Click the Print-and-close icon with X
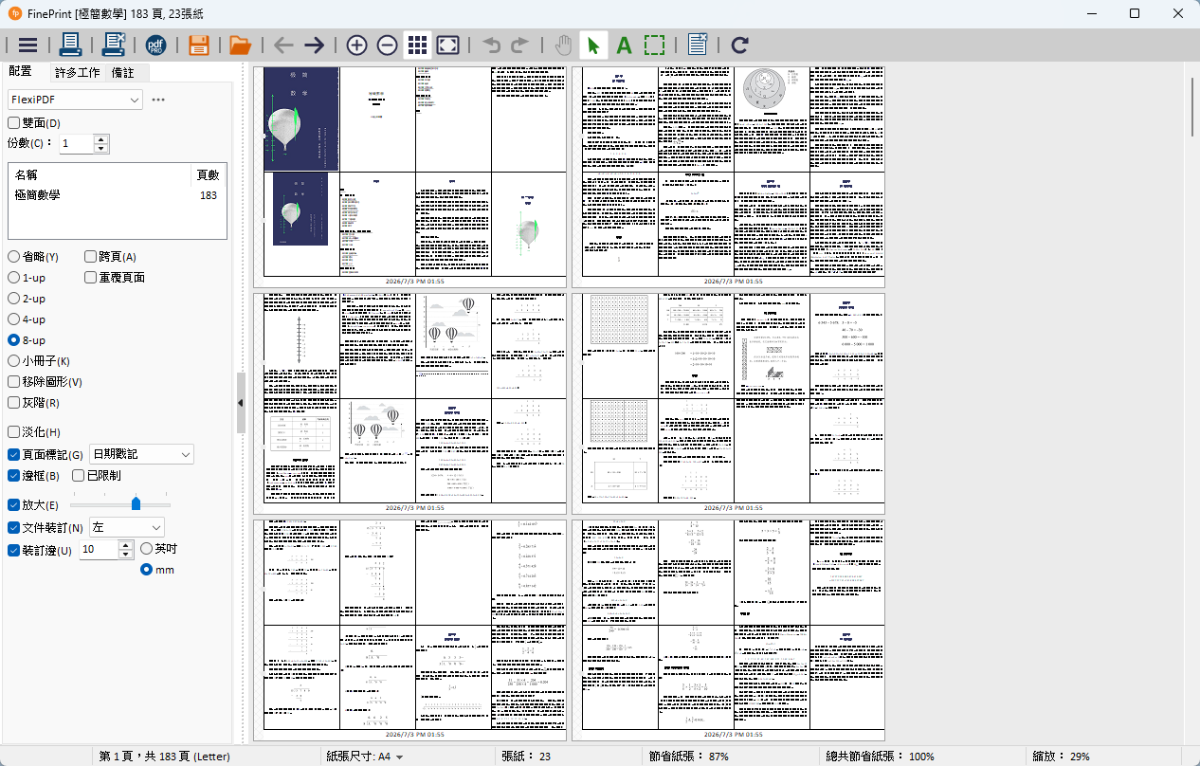 coord(114,45)
